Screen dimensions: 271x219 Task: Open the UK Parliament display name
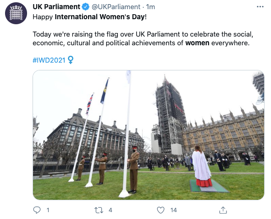pyautogui.click(x=56, y=7)
